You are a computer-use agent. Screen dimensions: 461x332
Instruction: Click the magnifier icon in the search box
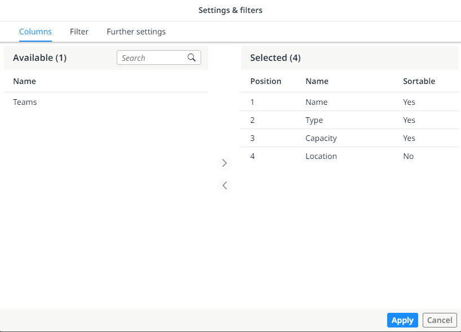(x=192, y=57)
